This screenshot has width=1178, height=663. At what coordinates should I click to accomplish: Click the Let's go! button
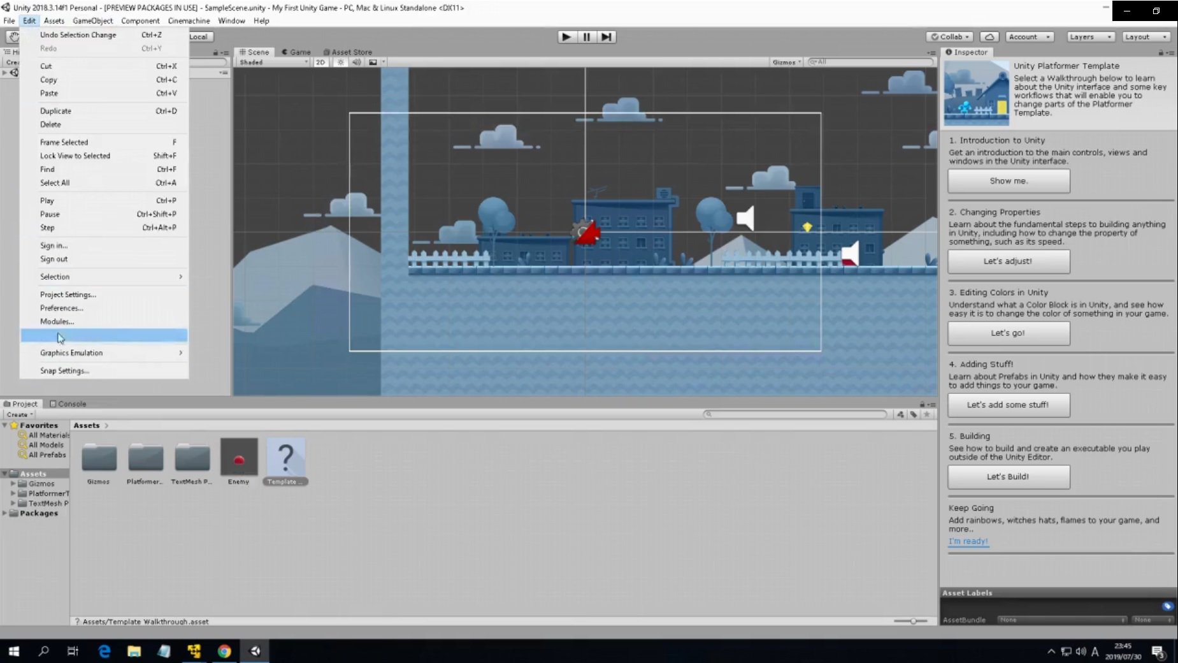coord(1009,333)
